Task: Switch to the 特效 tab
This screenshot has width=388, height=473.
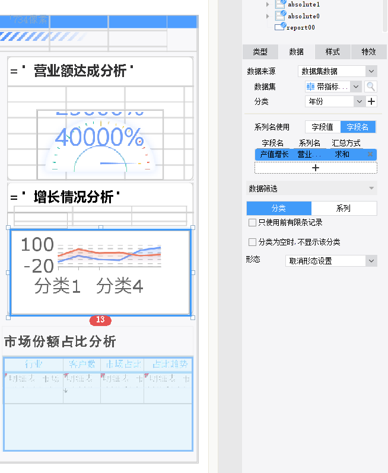Action: coord(368,52)
